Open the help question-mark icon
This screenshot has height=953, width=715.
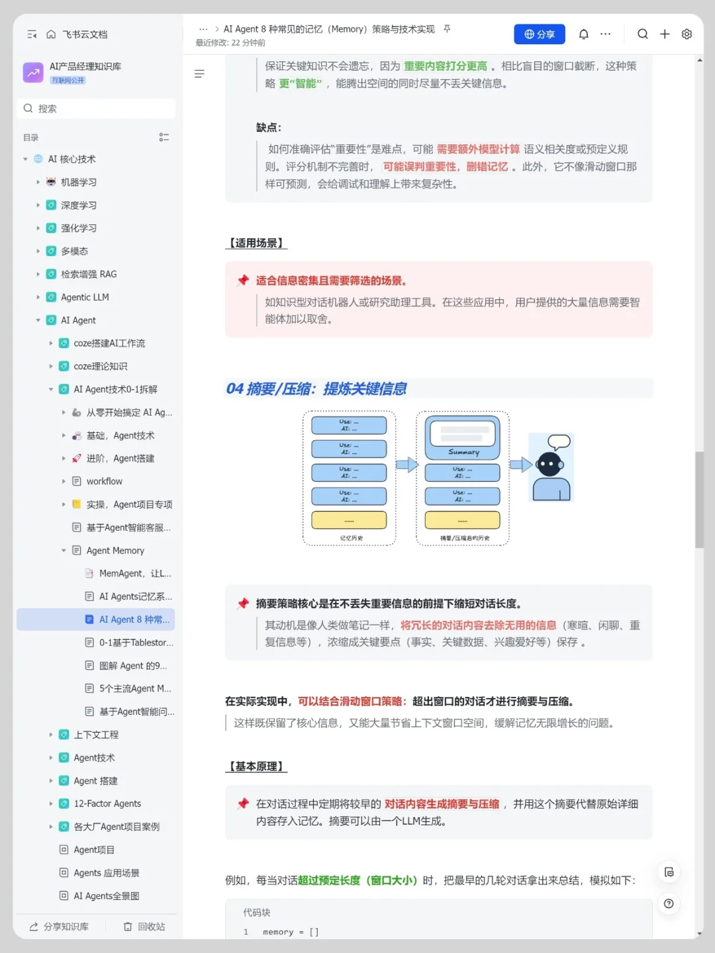point(669,903)
